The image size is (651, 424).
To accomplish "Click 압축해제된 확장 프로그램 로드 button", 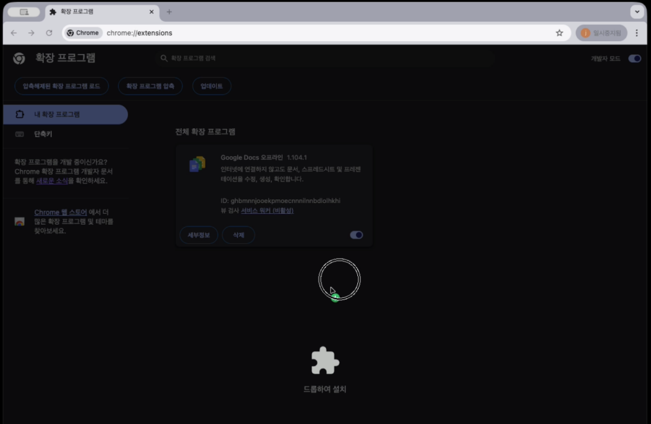I will pos(61,86).
